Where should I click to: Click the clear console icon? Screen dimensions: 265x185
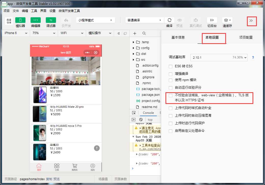point(141,120)
